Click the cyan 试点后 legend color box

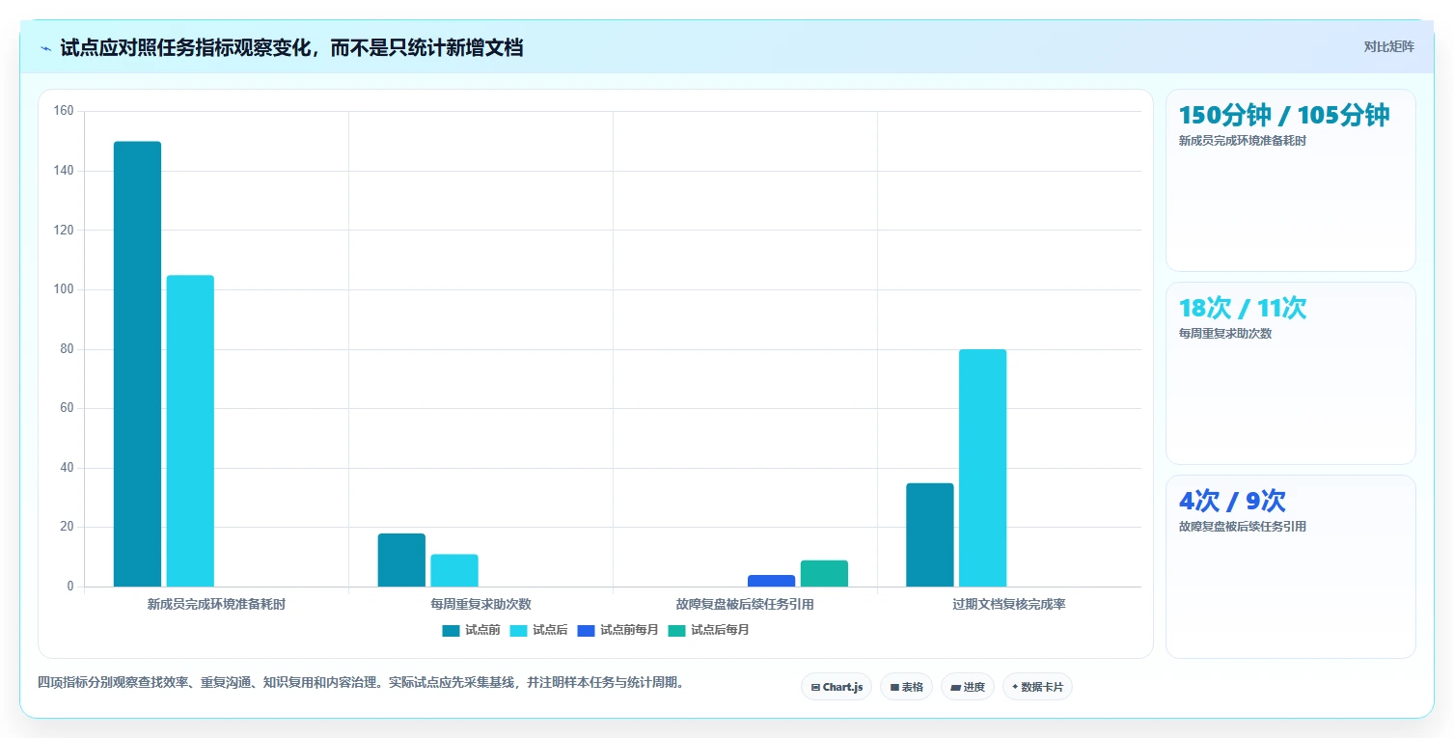(518, 631)
